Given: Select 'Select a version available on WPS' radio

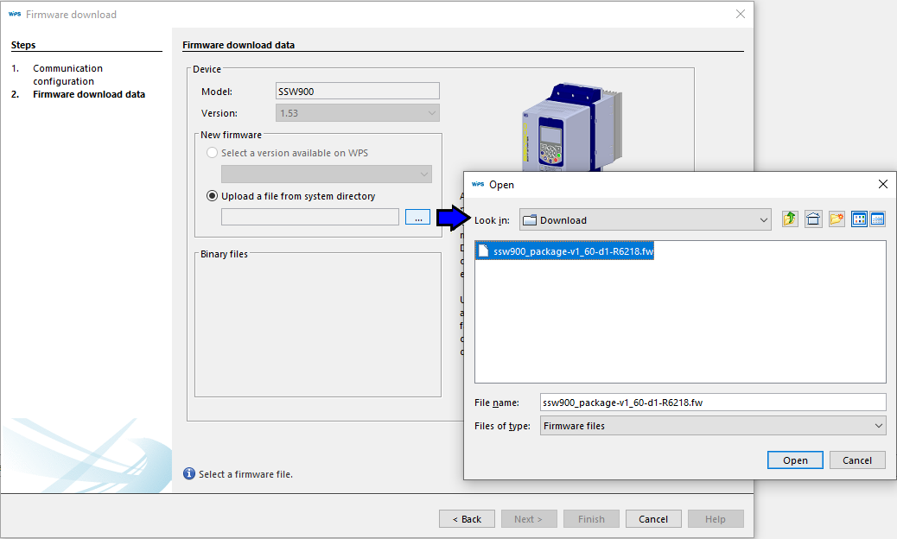Looking at the screenshot, I should click(213, 153).
